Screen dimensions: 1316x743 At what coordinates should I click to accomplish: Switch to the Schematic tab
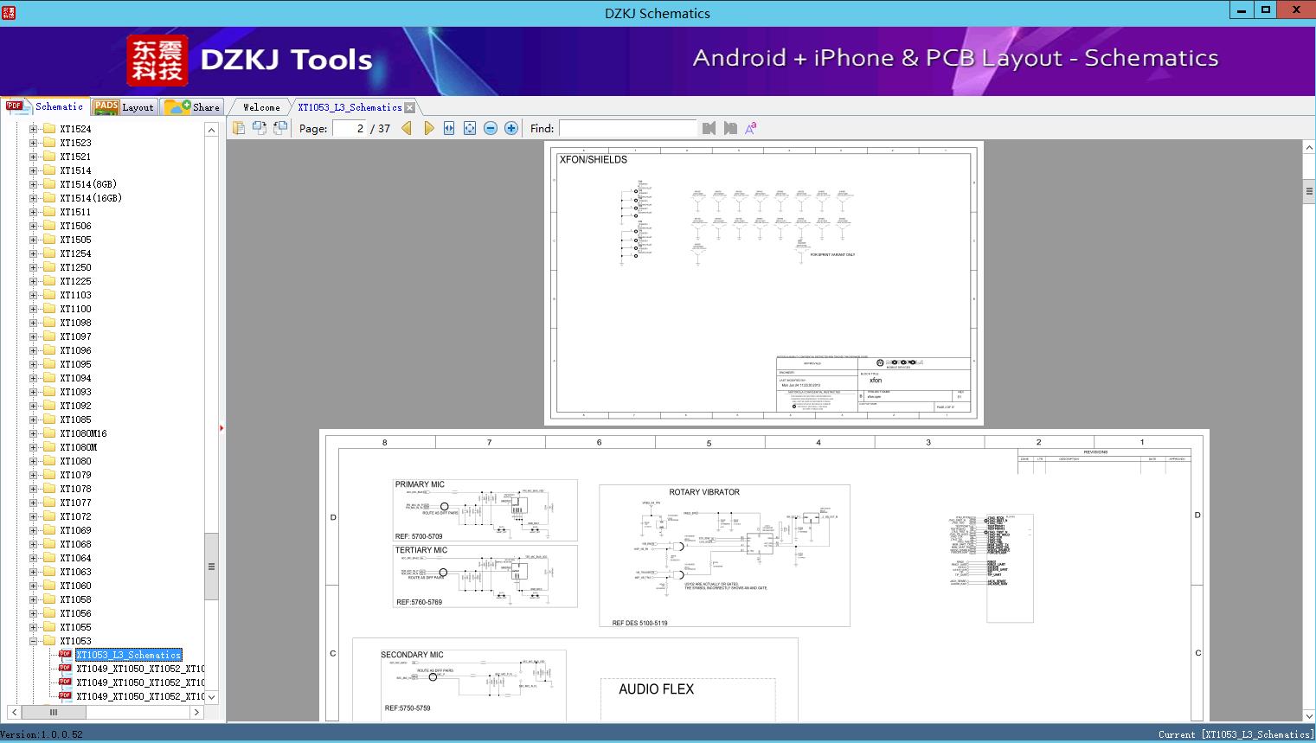45,106
